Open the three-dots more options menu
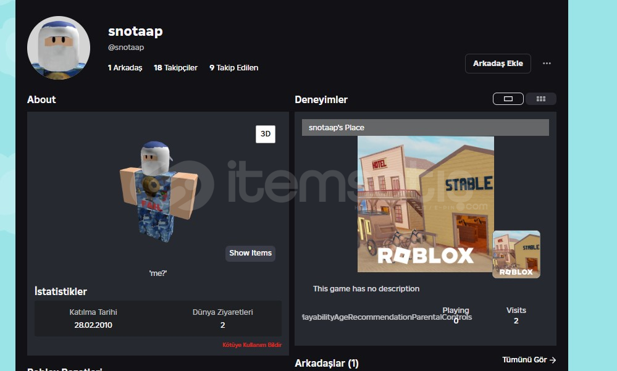617x371 pixels. click(x=547, y=64)
